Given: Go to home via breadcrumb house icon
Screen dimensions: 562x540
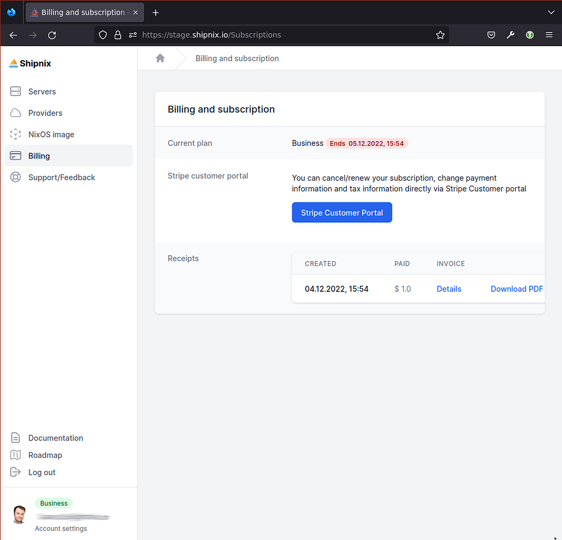Looking at the screenshot, I should [x=160, y=58].
